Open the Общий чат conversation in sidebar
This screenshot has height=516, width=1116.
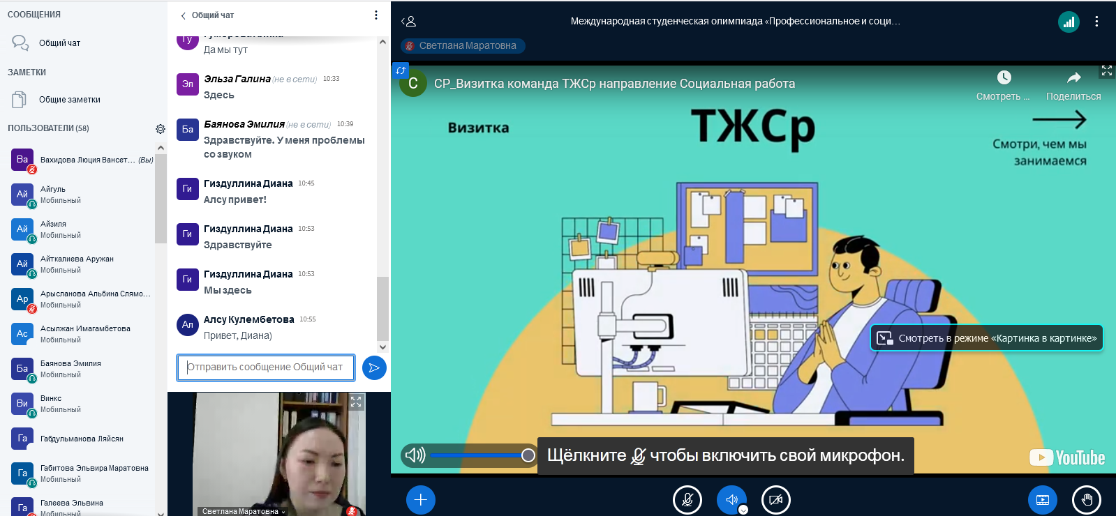pyautogui.click(x=59, y=43)
